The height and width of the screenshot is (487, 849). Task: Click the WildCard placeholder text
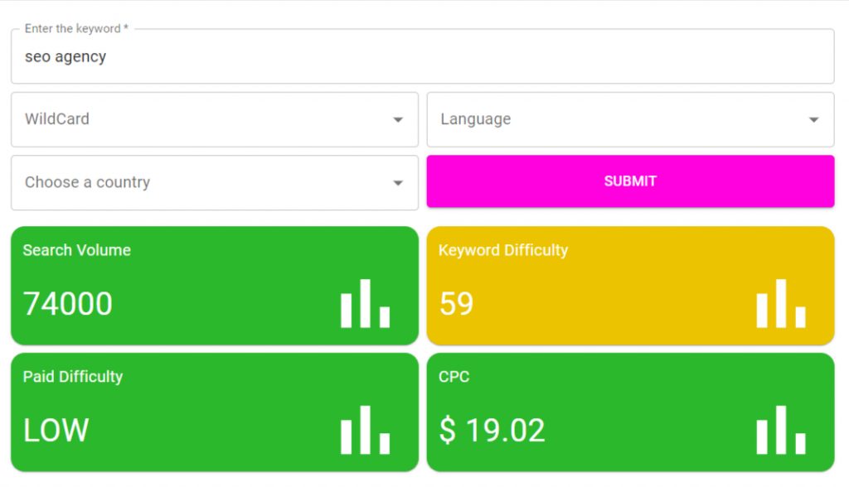[57, 119]
